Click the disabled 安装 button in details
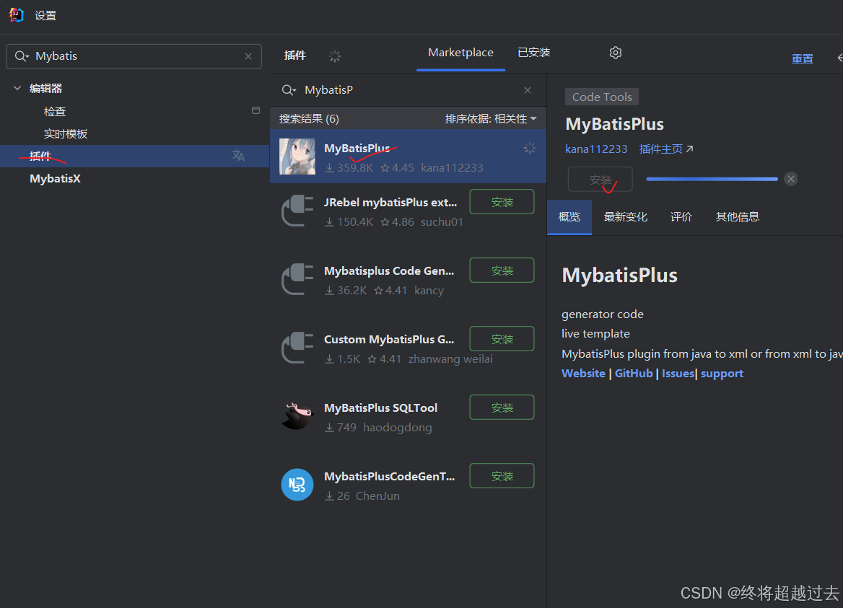 coord(600,180)
